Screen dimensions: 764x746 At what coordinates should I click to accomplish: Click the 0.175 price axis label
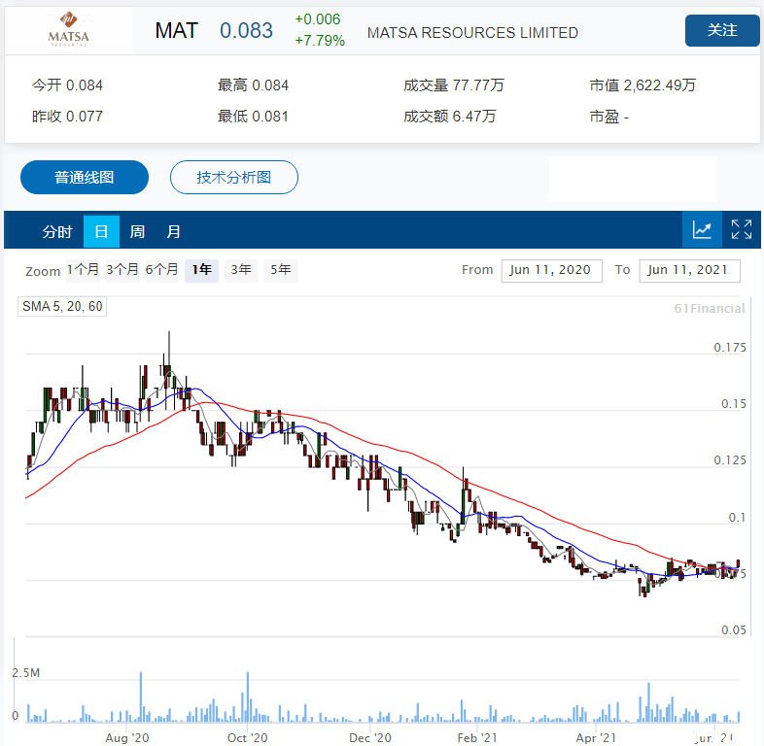click(x=730, y=347)
